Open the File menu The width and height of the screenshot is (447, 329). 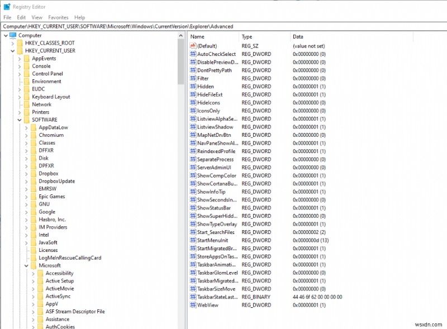(8, 17)
